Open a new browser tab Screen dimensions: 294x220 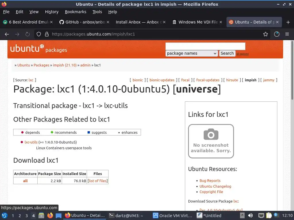[288, 22]
